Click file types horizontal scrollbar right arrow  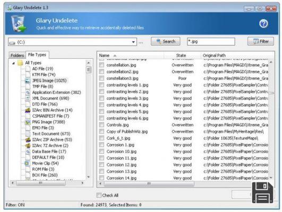tap(82, 183)
